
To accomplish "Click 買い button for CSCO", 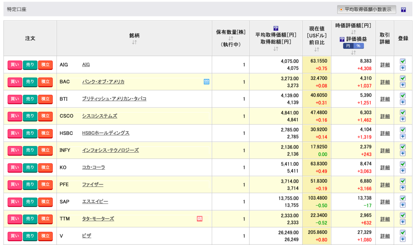I will (15, 116).
